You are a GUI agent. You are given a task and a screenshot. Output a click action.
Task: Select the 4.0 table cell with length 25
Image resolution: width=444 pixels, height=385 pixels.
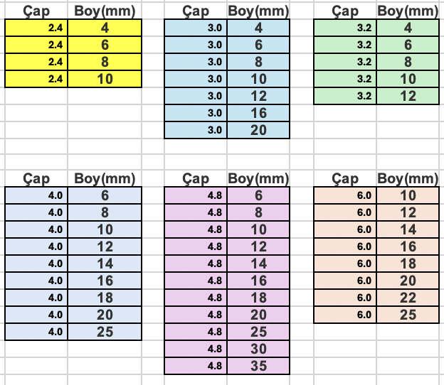[105, 332]
